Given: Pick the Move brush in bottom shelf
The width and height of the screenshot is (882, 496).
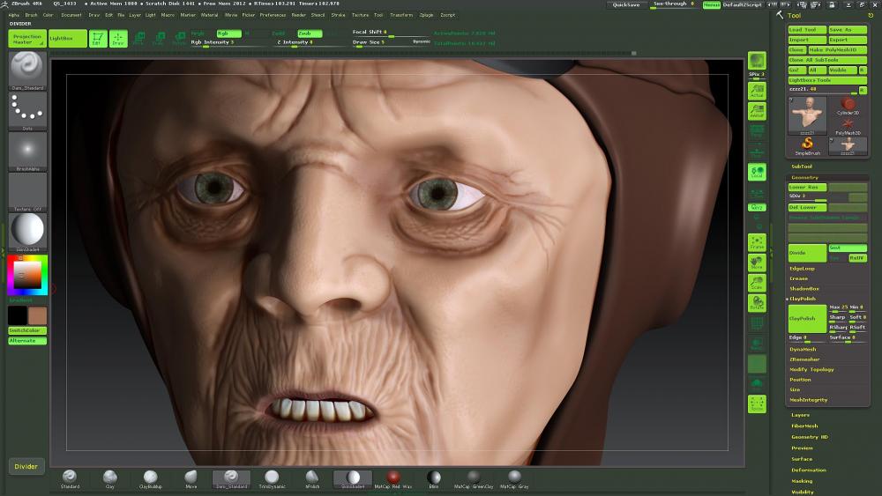Looking at the screenshot, I should (x=191, y=479).
